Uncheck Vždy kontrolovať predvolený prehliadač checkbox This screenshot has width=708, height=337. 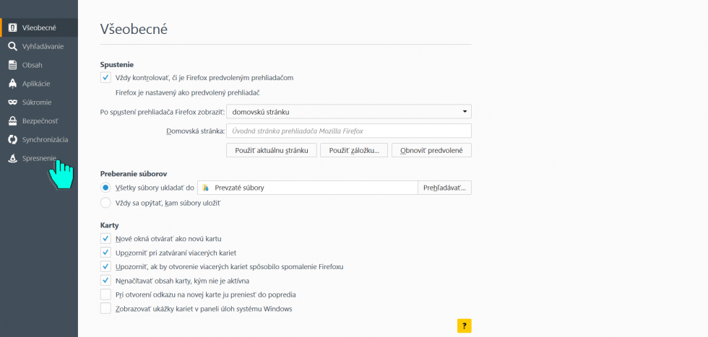click(x=105, y=78)
